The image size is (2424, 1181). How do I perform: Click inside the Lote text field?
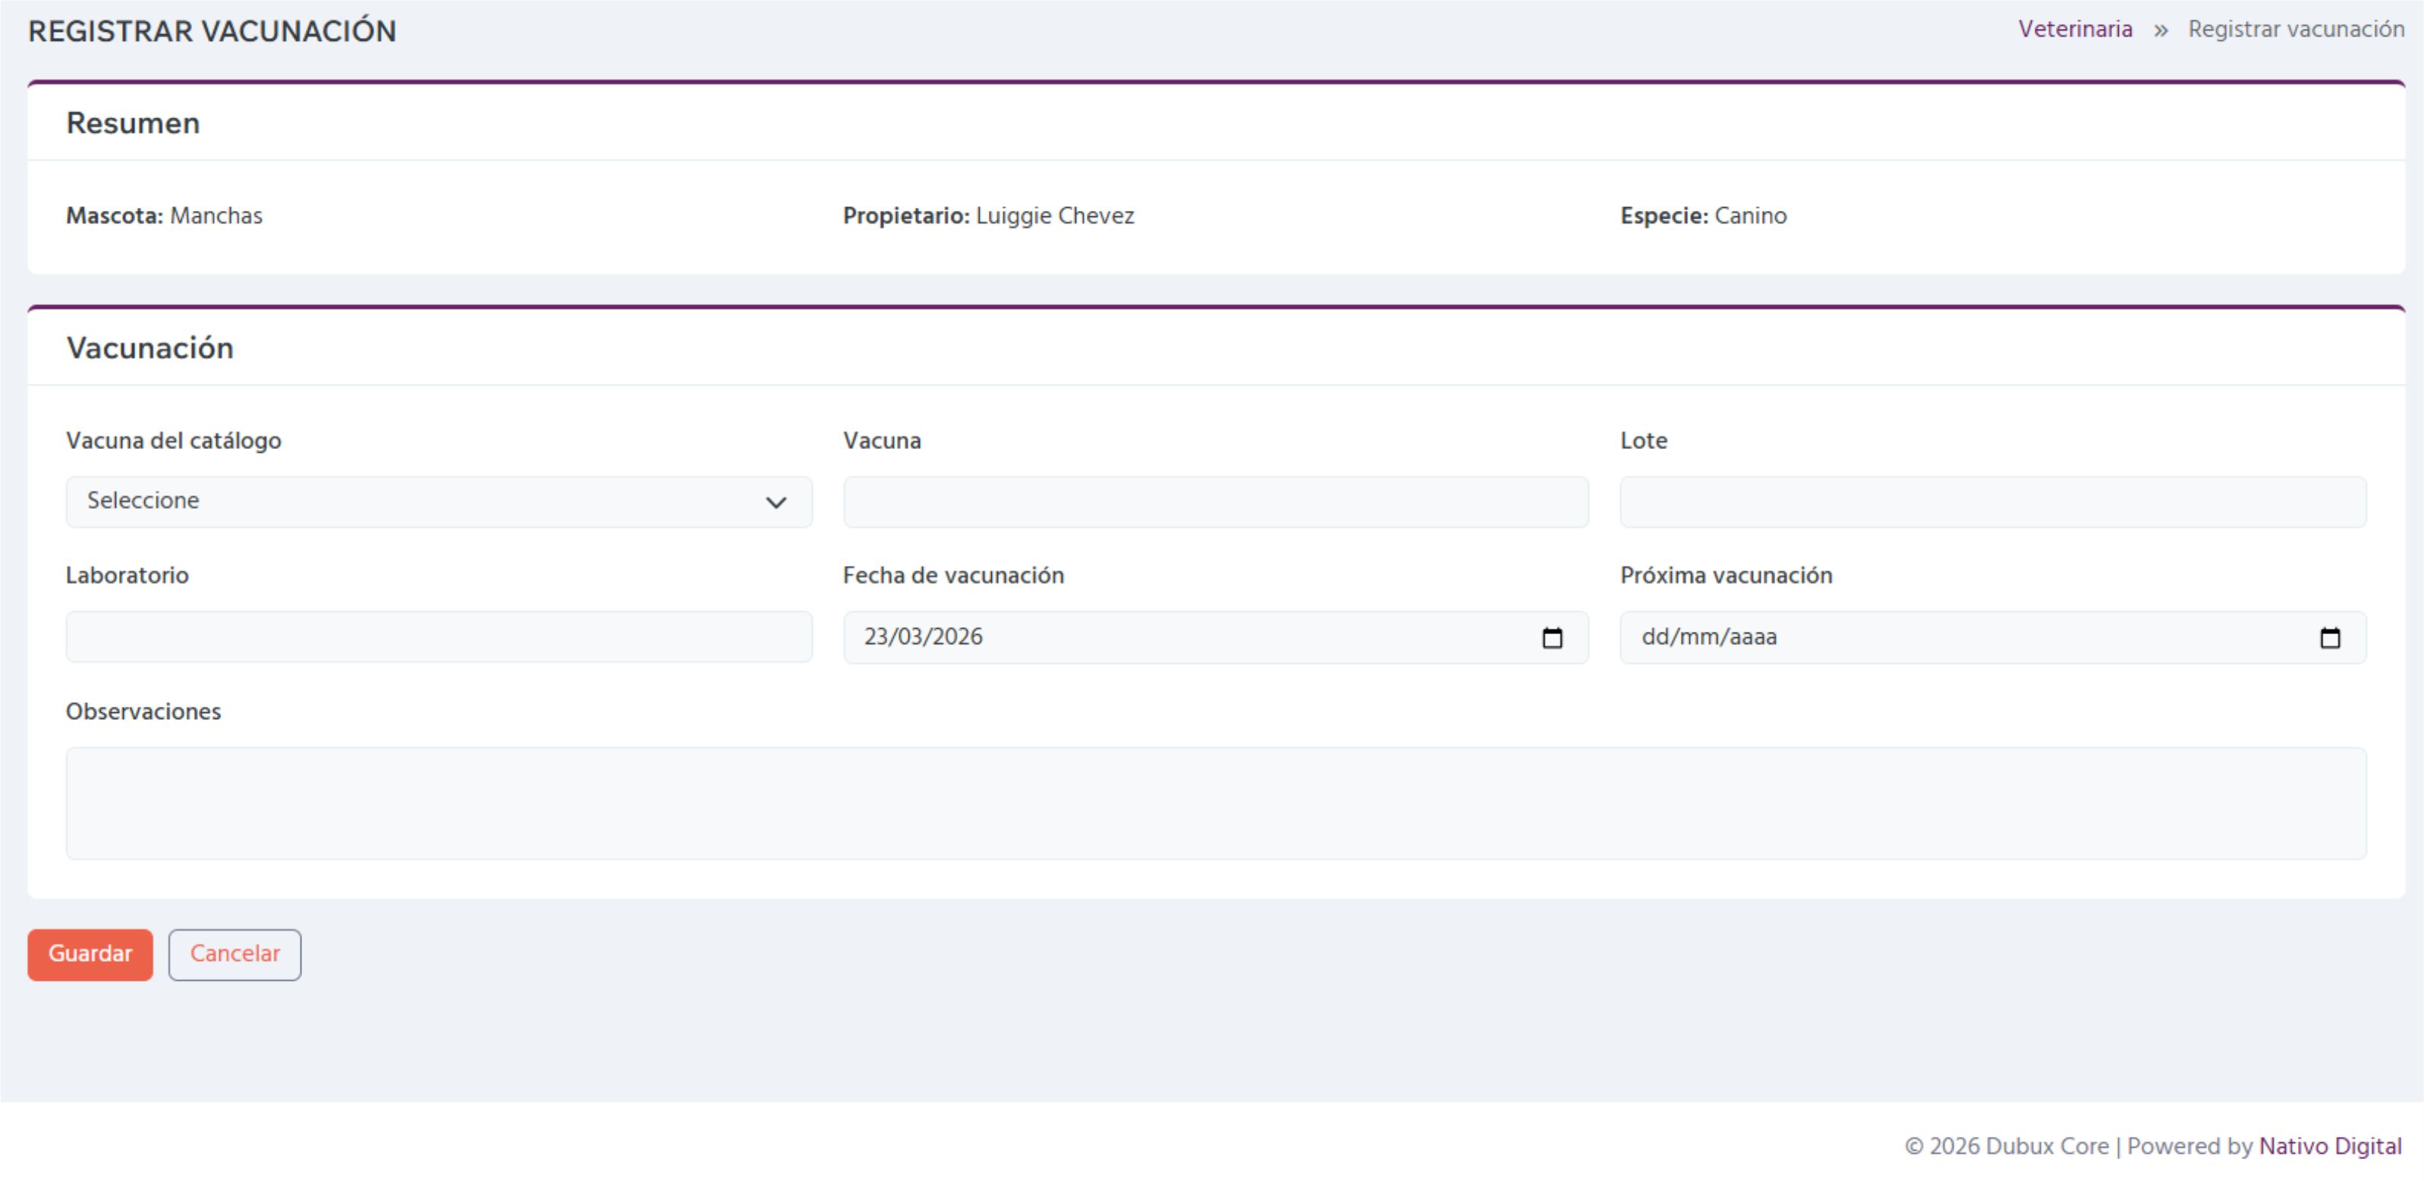[x=1992, y=501]
